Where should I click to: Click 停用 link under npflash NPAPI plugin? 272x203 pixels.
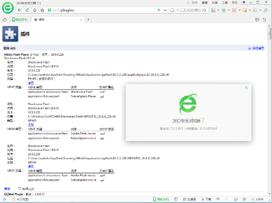31,167
